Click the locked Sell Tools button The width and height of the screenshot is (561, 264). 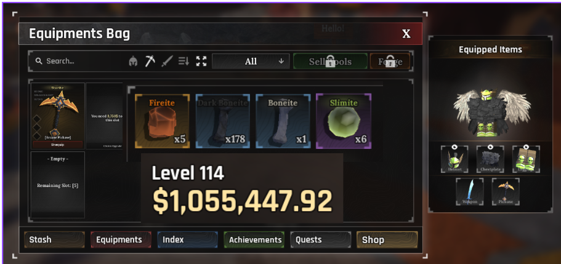click(330, 61)
